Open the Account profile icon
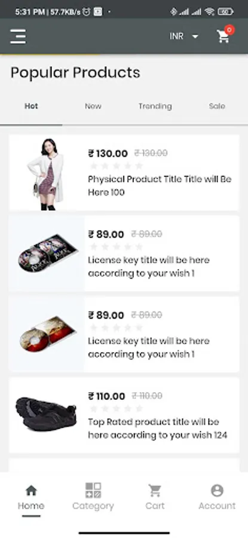Image resolution: width=248 pixels, height=538 pixels. tap(217, 491)
